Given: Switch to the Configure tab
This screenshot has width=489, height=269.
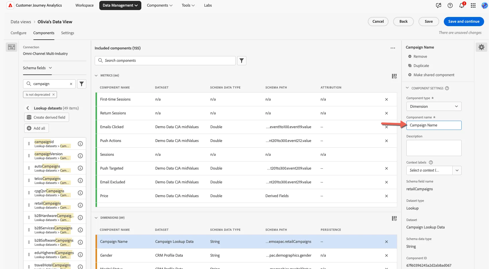Looking at the screenshot, I should pos(18,33).
